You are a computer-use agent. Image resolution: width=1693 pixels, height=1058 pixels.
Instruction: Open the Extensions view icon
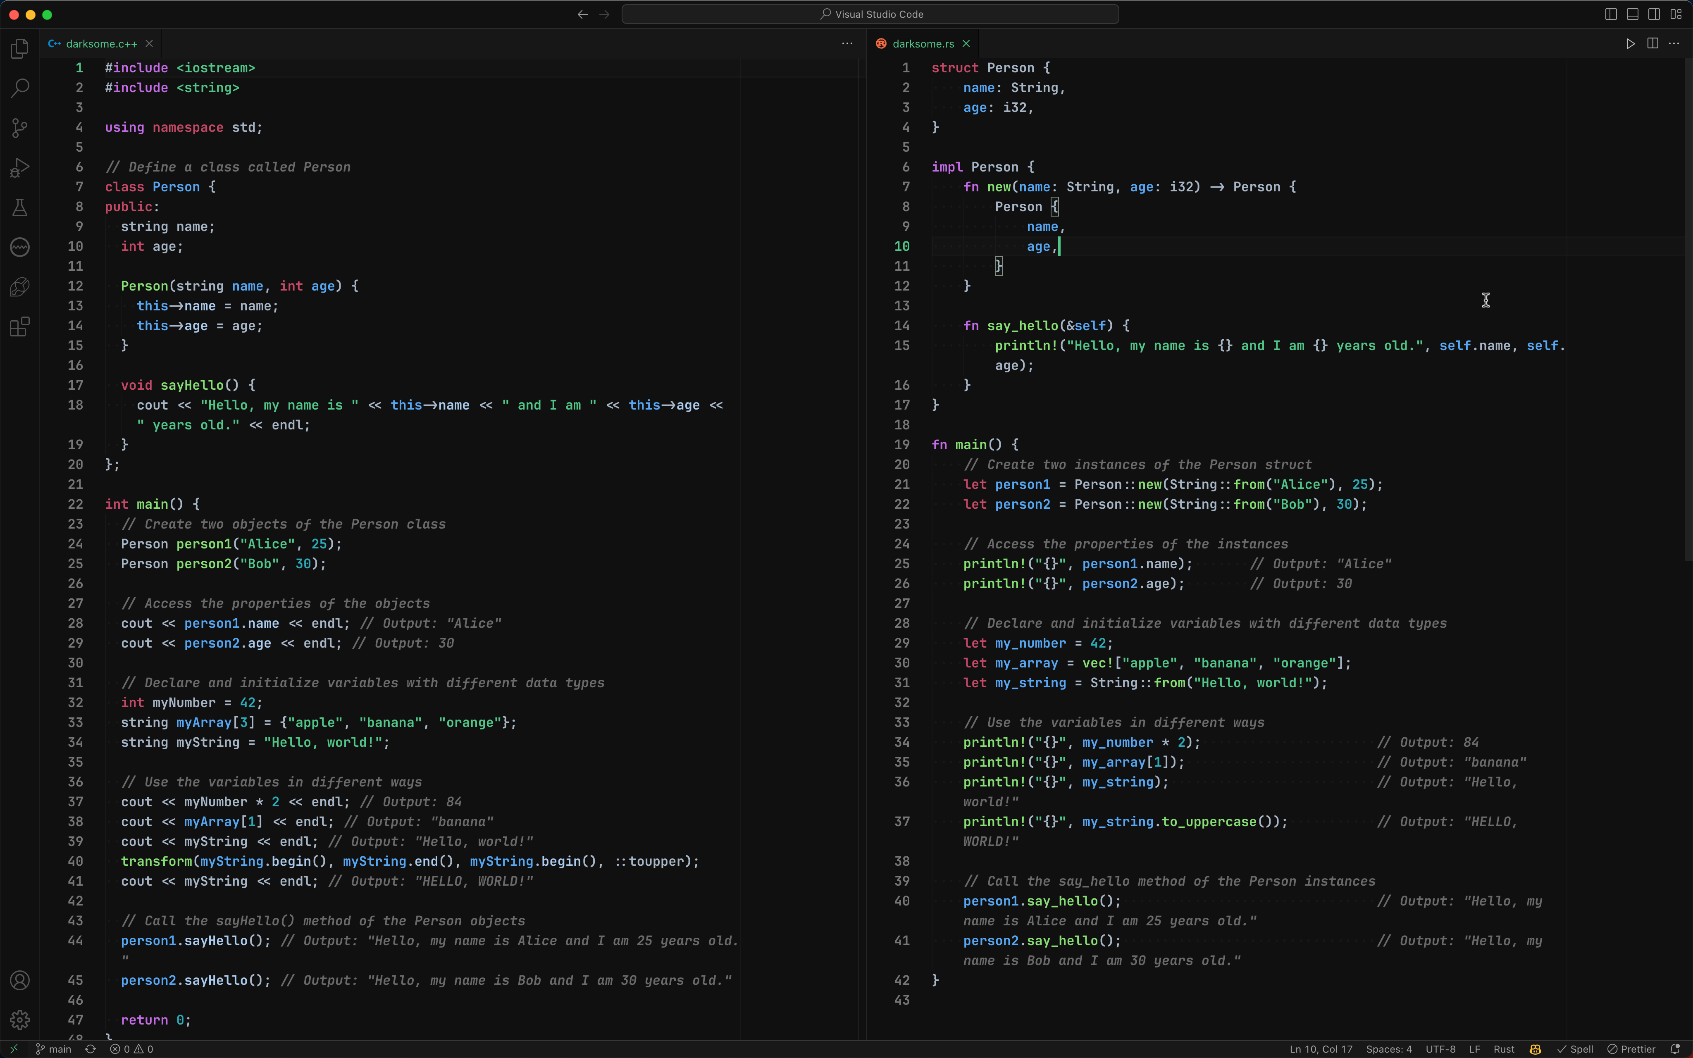[19, 327]
